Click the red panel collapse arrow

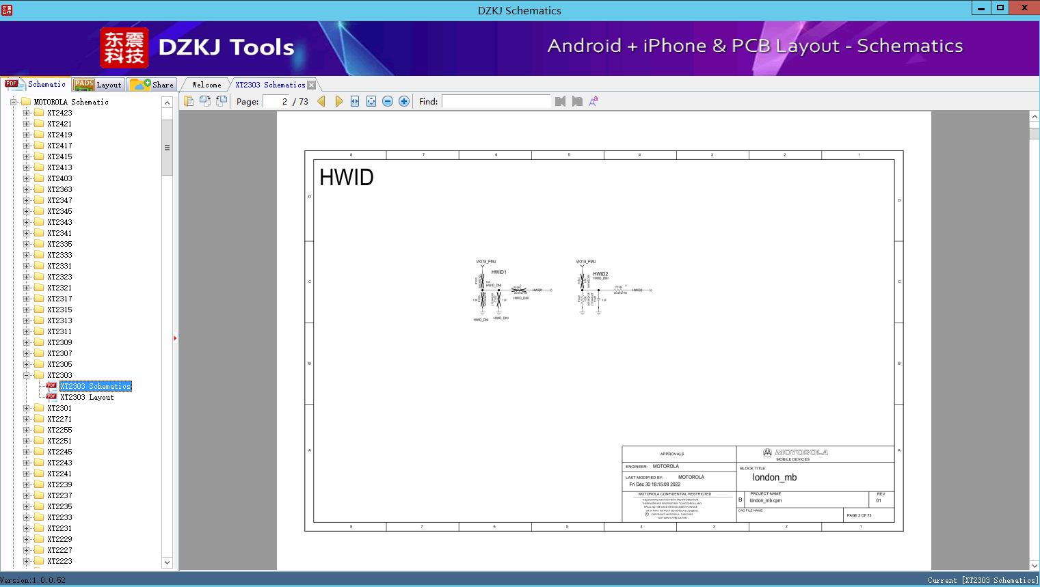pyautogui.click(x=175, y=338)
